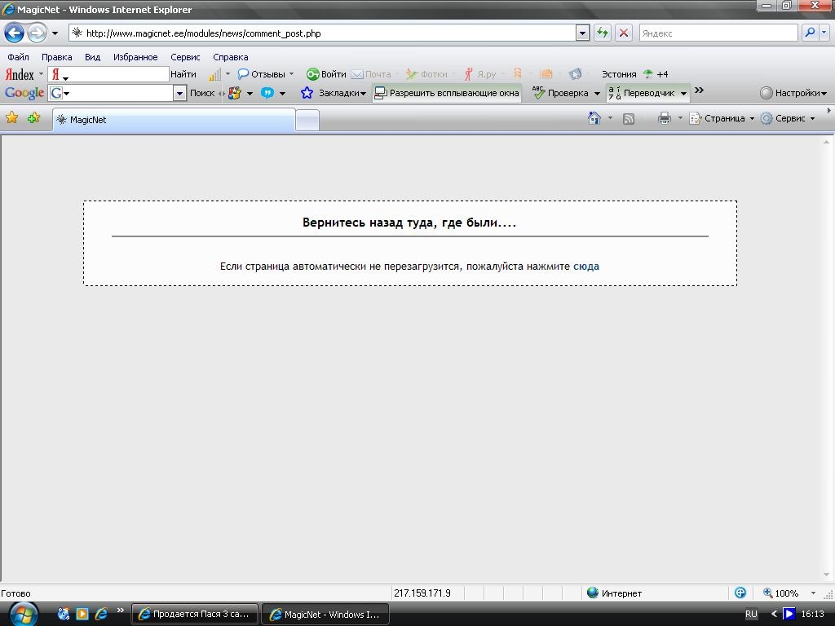
Task: Click the Переводчик translator button
Action: tap(641, 93)
